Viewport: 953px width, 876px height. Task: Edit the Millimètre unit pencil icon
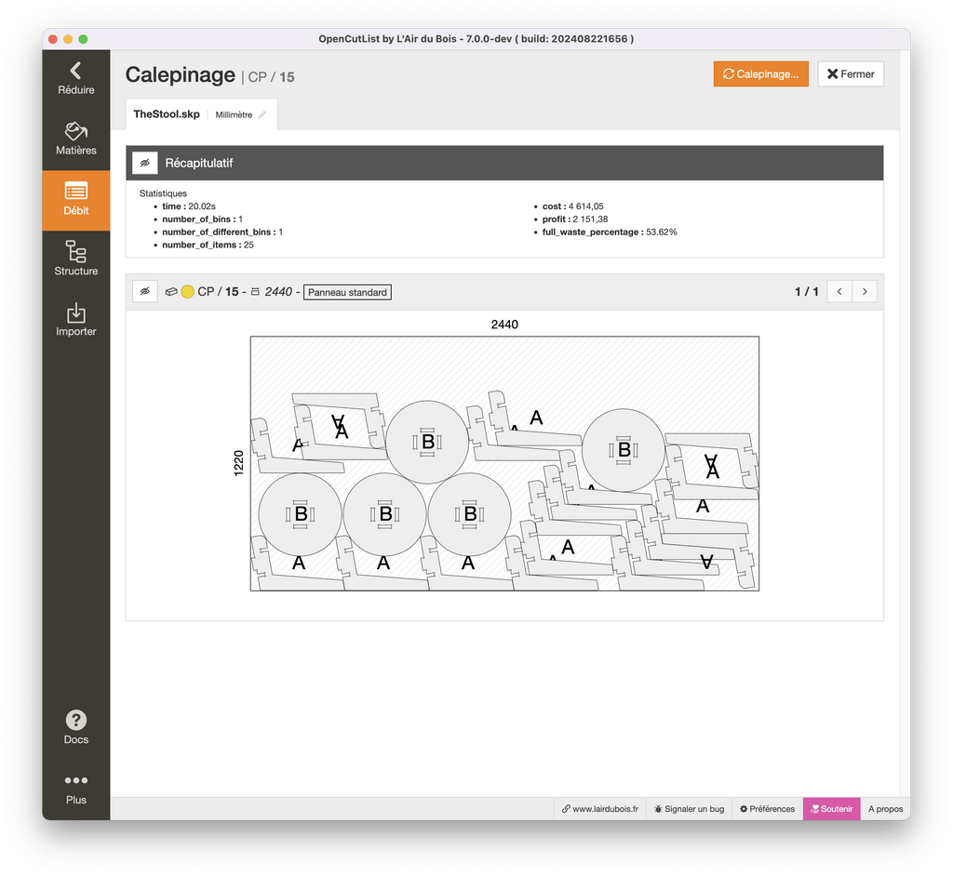(262, 114)
